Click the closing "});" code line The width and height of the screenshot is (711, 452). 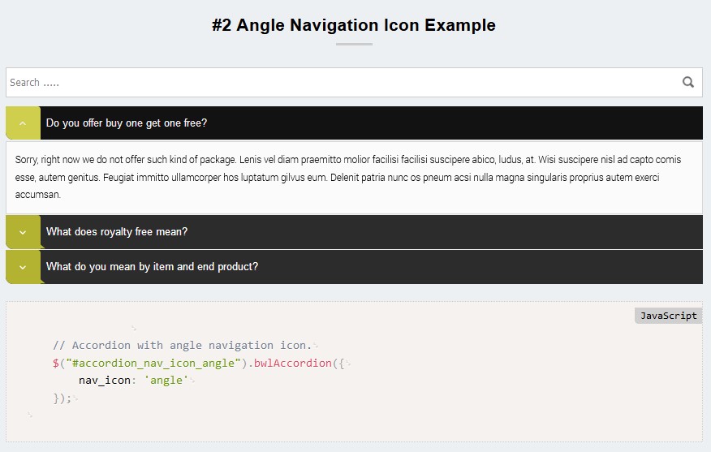pyautogui.click(x=62, y=397)
